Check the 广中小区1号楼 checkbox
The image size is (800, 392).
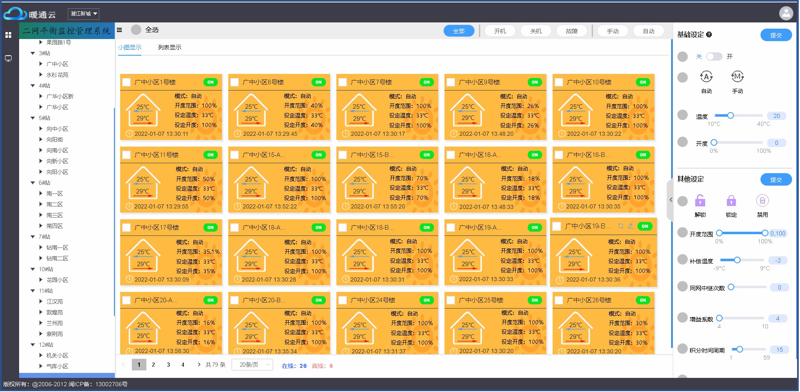point(126,82)
